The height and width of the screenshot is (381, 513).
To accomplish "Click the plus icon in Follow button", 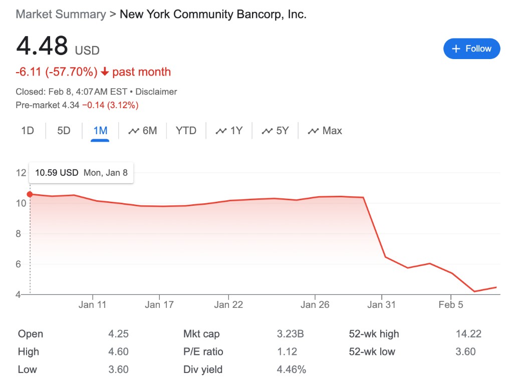I will pos(456,49).
